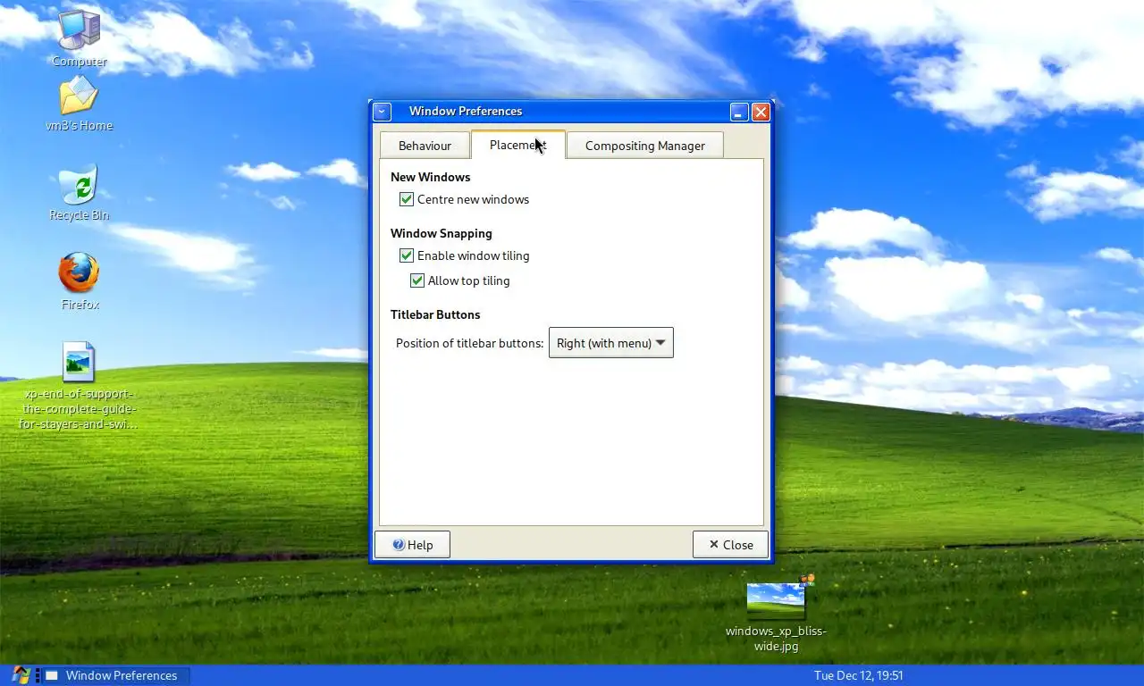Image resolution: width=1144 pixels, height=686 pixels.
Task: Select the windows_xp_bliss-wide.jpg thumbnail
Action: pyautogui.click(x=776, y=600)
